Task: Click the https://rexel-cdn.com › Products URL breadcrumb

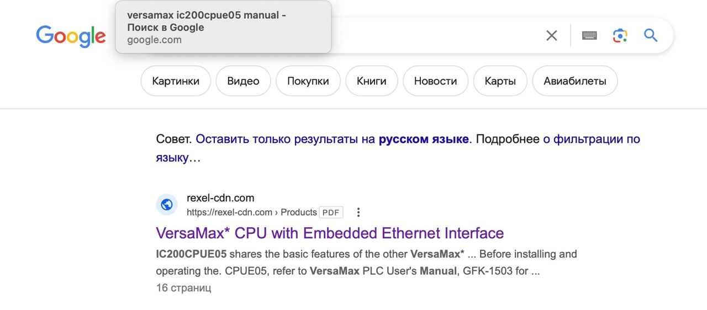Action: pyautogui.click(x=252, y=212)
